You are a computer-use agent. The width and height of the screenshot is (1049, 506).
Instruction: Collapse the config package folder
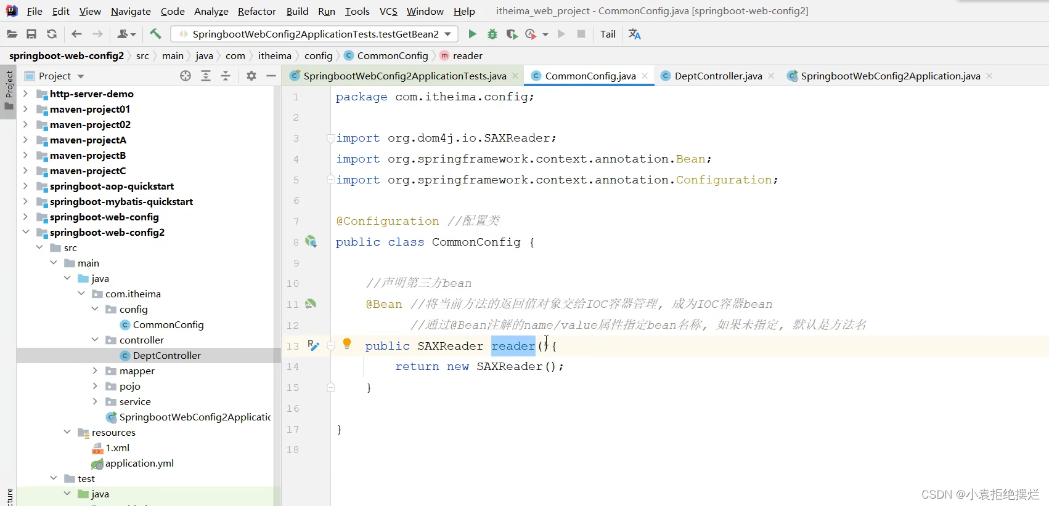[95, 309]
